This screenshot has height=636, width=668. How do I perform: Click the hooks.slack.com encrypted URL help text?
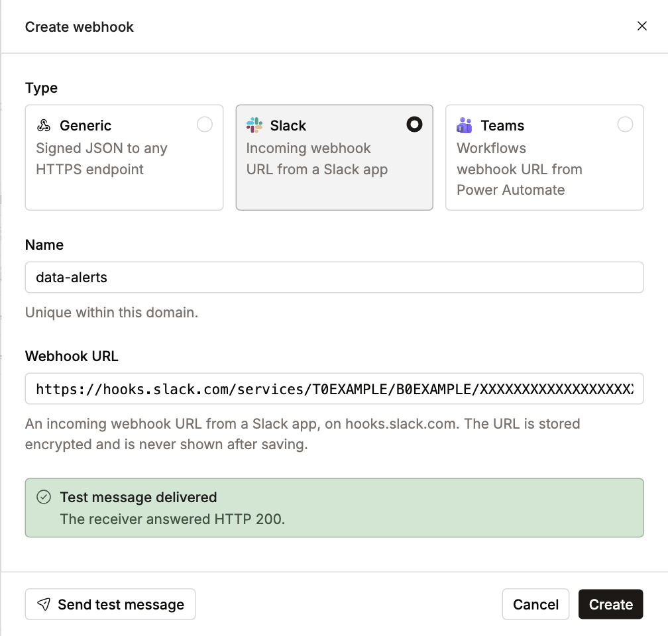302,434
